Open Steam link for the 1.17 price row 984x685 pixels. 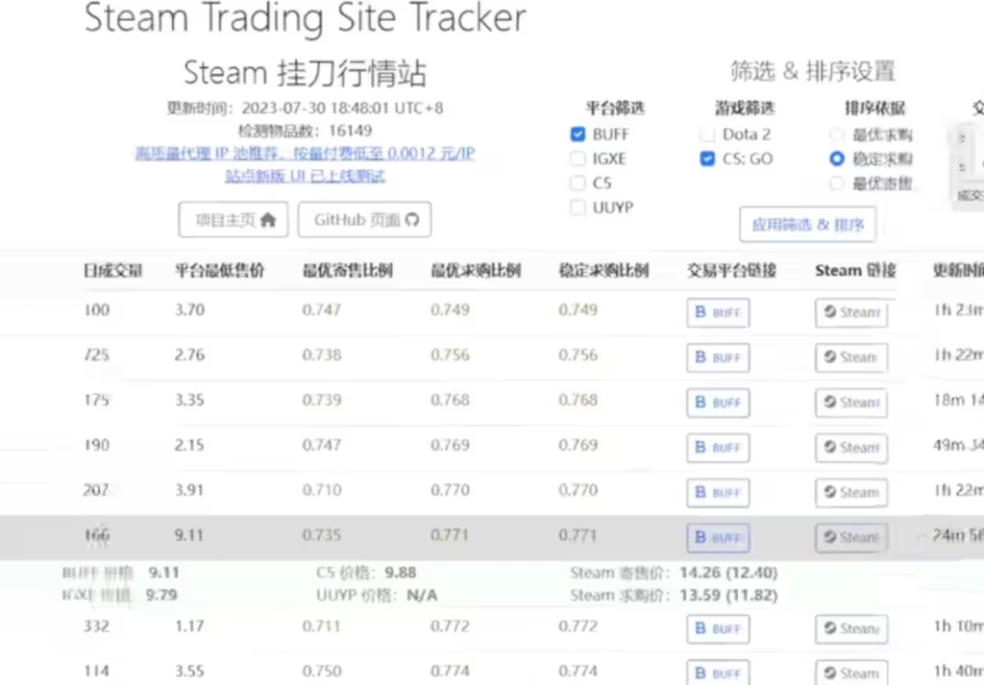tap(851, 628)
